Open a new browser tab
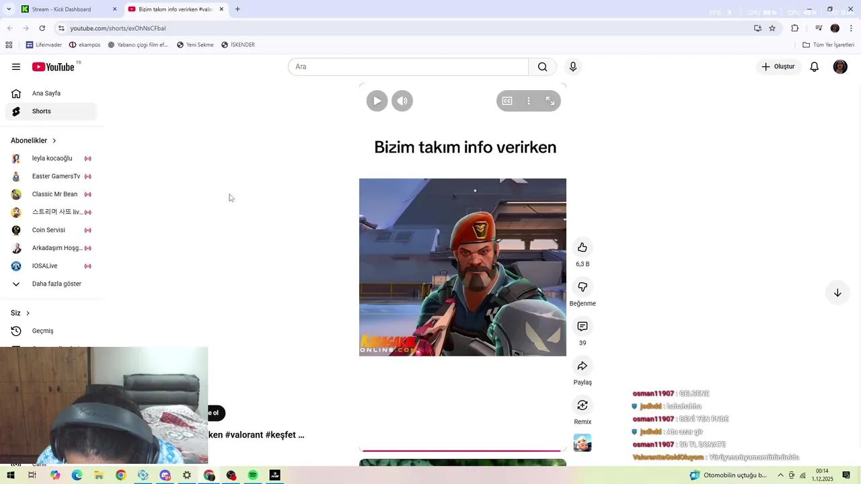Viewport: 861px width, 484px height. (237, 9)
